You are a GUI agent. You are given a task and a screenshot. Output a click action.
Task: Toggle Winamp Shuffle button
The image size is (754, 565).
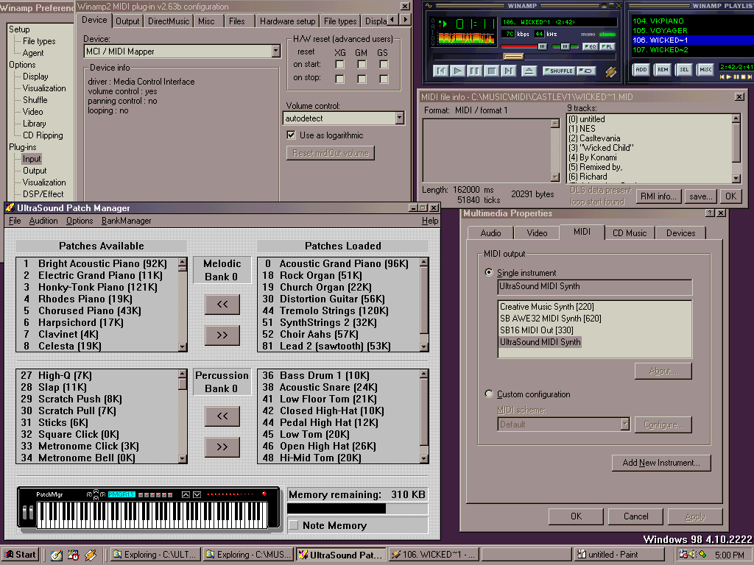pyautogui.click(x=558, y=71)
